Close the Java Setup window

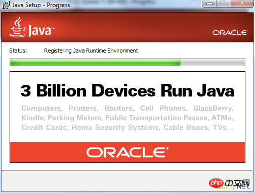pos(242,4)
